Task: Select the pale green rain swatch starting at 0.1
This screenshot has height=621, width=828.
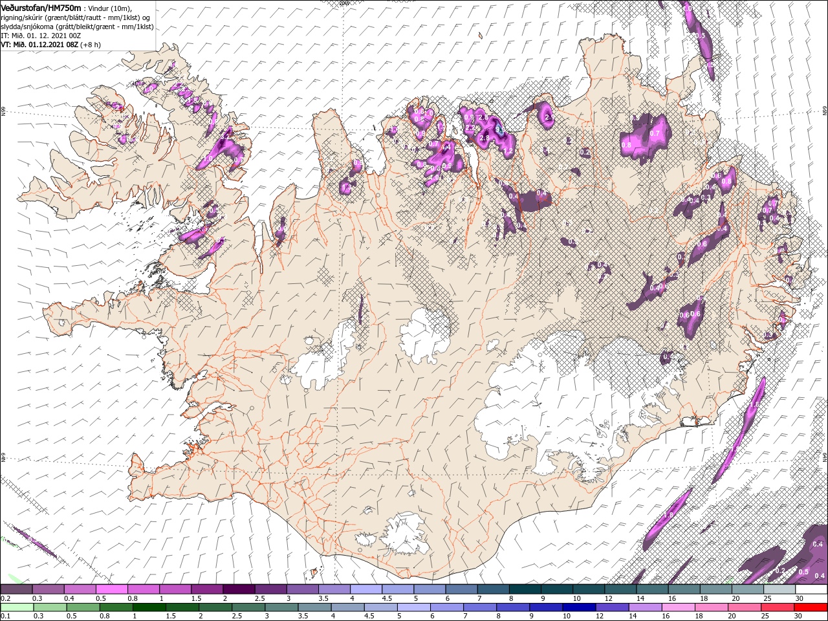Action: 16,607
